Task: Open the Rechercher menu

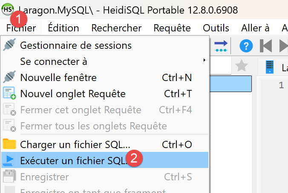Action: click(x=116, y=28)
